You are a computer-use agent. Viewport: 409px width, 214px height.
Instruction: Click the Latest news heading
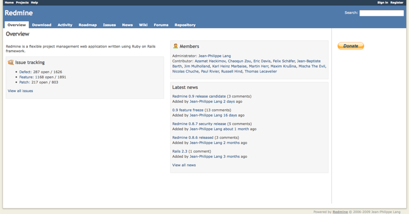(185, 87)
